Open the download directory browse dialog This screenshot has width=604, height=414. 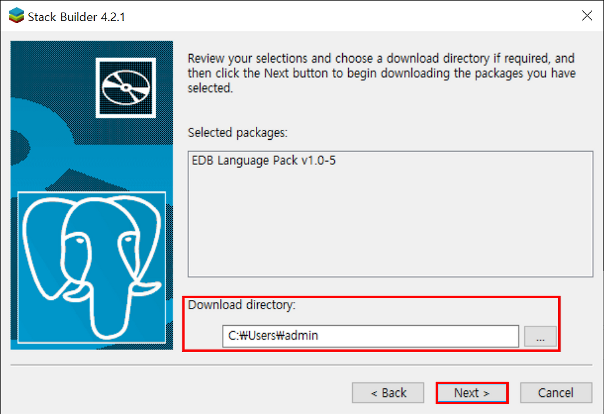coord(540,336)
